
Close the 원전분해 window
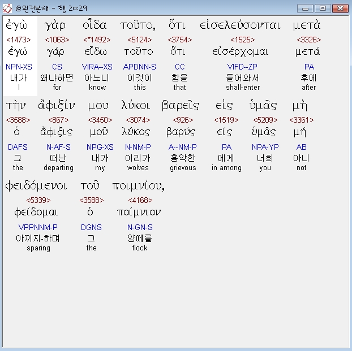tap(340, 8)
